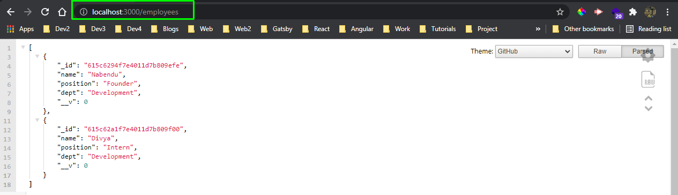Open the purple extension with badge 20
678x195 pixels.
pyautogui.click(x=616, y=13)
